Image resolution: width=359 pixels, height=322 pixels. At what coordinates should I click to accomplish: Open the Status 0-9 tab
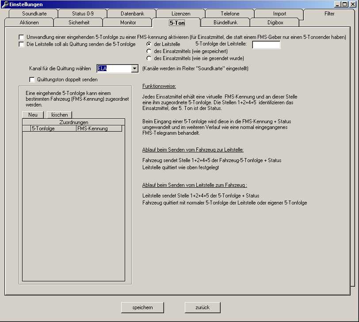(x=83, y=14)
